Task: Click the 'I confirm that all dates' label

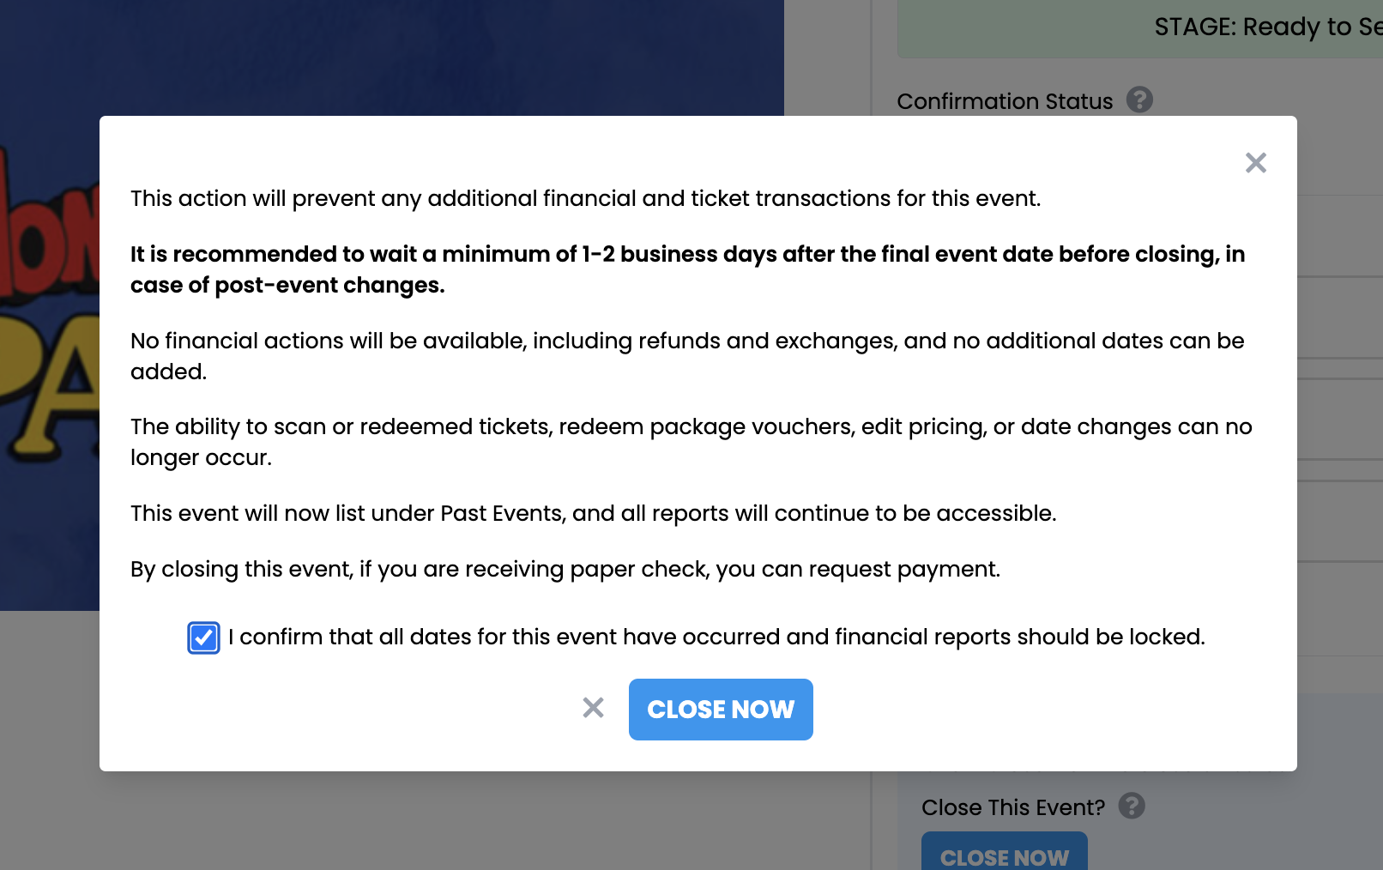Action: [716, 637]
